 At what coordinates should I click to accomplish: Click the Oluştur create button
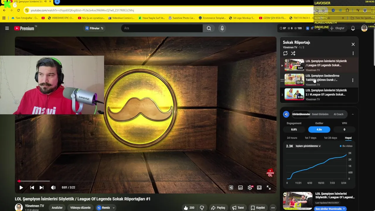click(337, 28)
